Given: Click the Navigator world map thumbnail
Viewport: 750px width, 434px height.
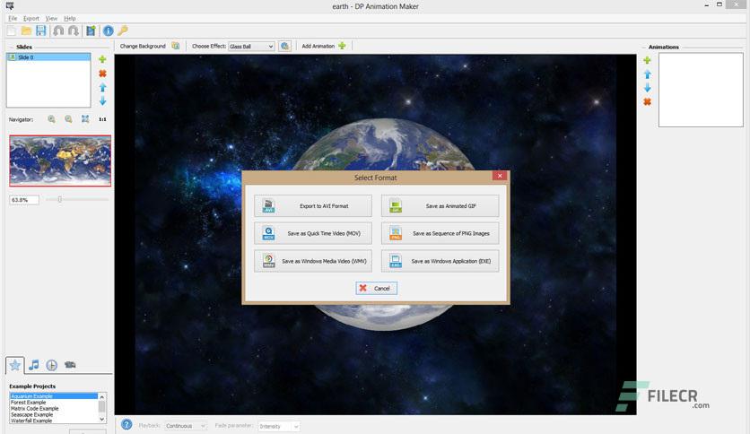Looking at the screenshot, I should click(x=60, y=161).
